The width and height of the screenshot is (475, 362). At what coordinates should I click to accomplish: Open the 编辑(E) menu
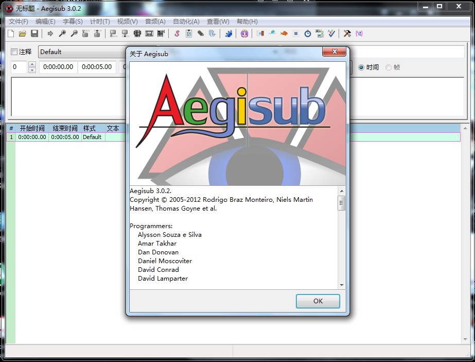point(45,22)
